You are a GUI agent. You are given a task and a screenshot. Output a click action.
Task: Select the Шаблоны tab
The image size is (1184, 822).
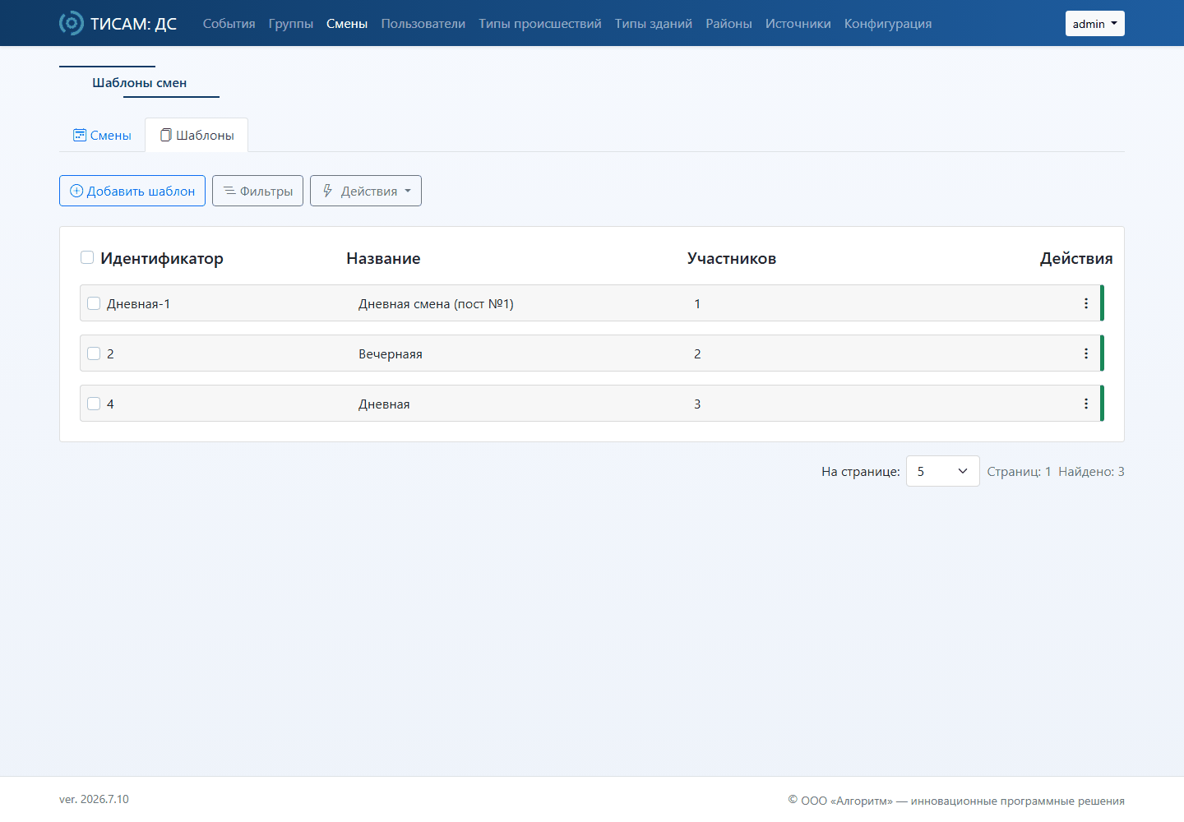coord(197,135)
